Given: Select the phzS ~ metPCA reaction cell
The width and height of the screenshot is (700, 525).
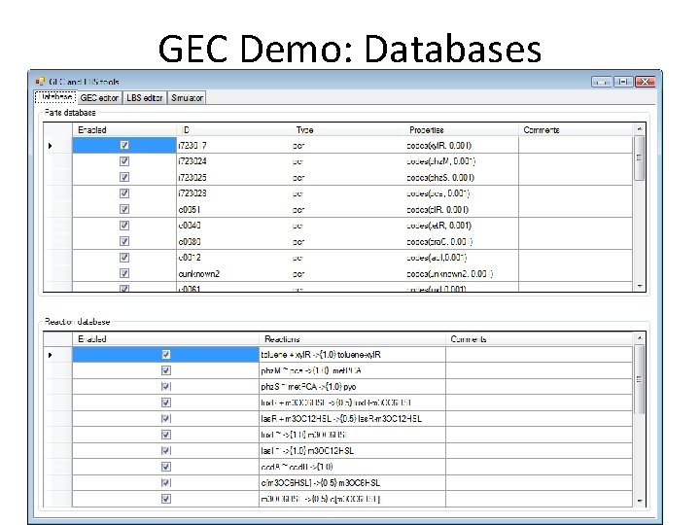Looking at the screenshot, I should pyautogui.click(x=352, y=387).
